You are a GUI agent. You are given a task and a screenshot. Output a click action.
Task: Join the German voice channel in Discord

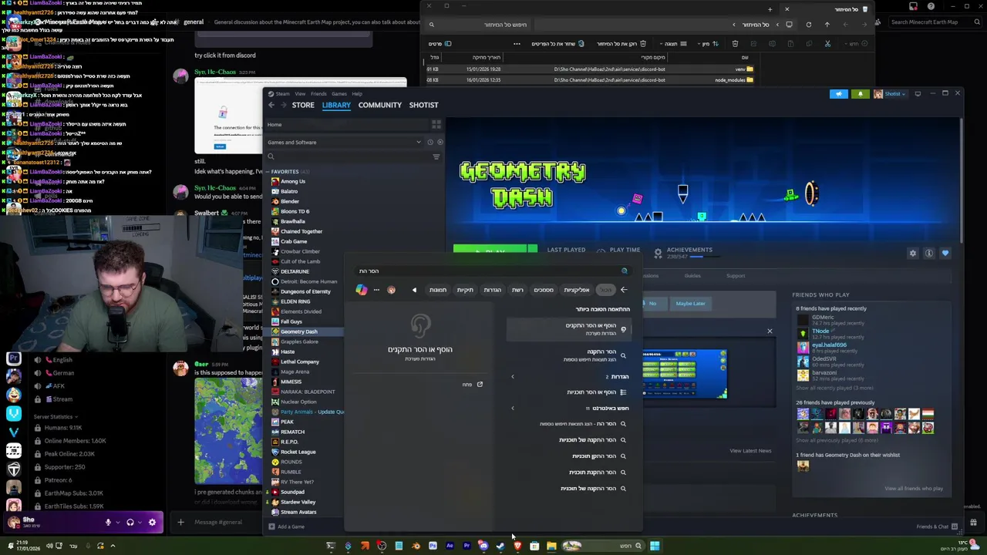point(63,373)
